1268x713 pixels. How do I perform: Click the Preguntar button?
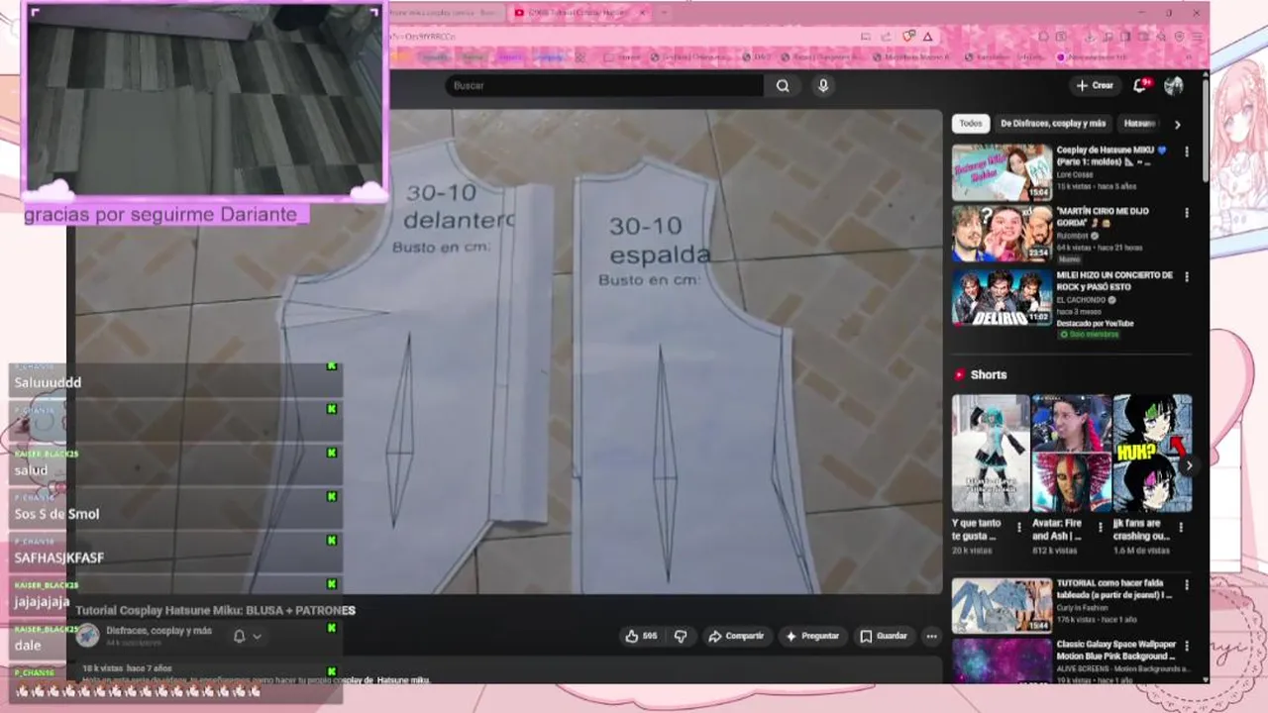[x=812, y=636]
